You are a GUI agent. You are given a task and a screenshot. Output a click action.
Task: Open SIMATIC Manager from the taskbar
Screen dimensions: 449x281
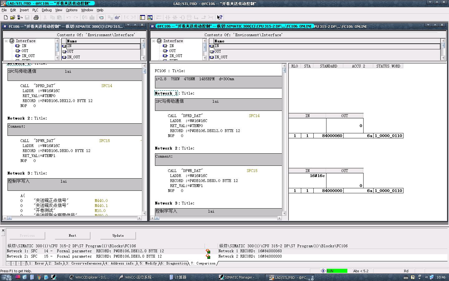[x=239, y=277]
